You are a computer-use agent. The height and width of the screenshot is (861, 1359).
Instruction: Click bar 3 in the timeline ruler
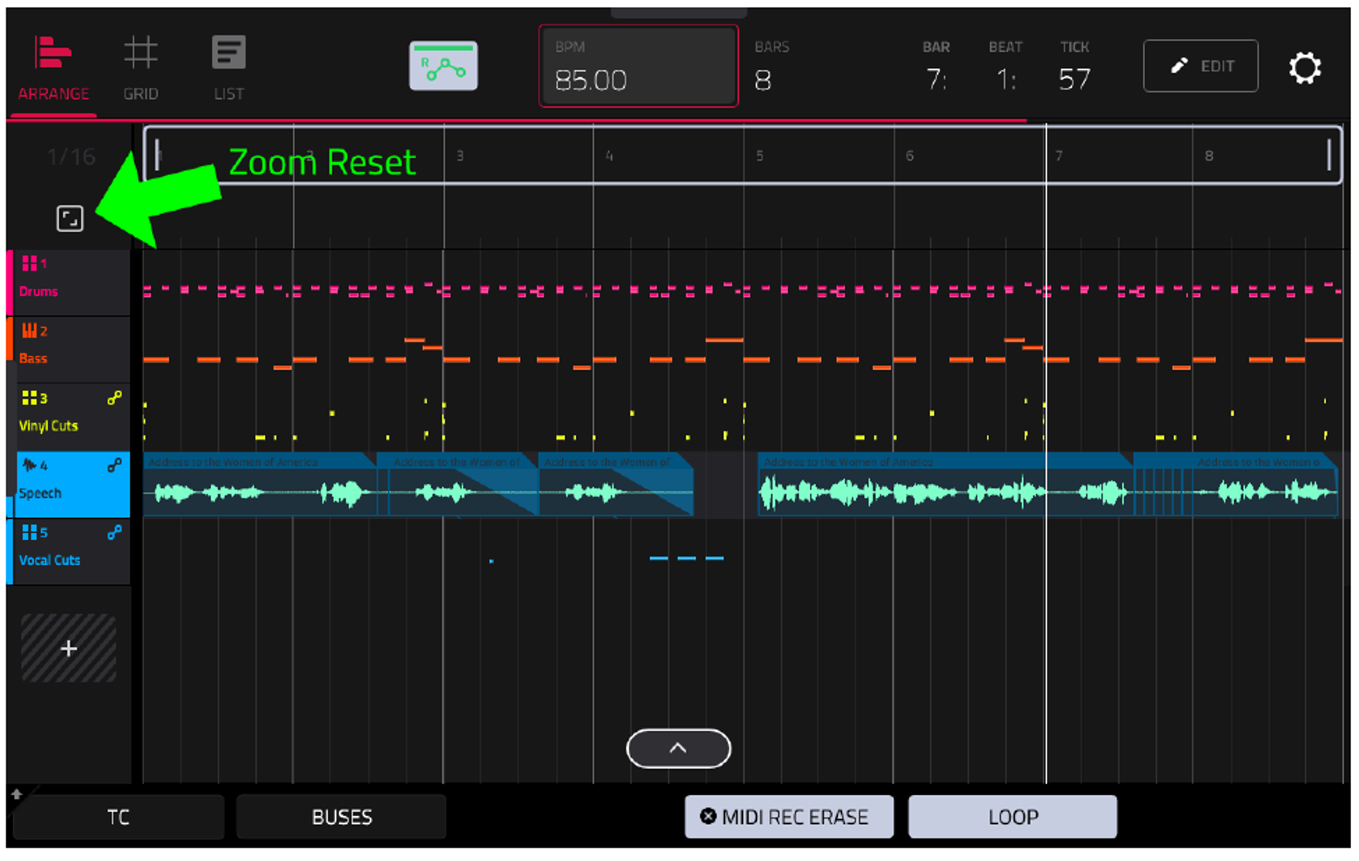[x=460, y=156]
